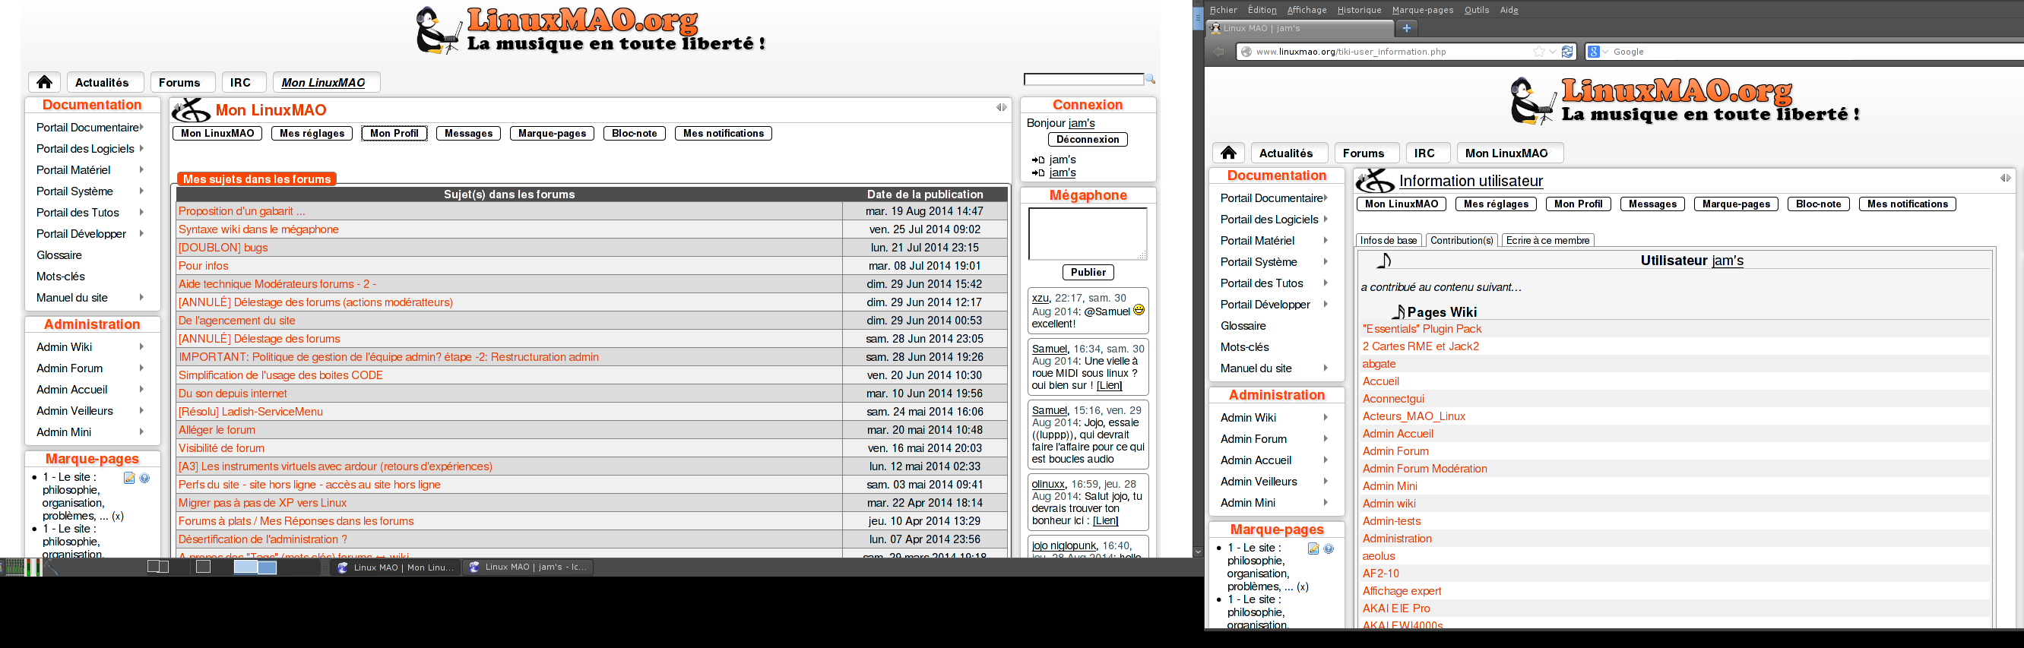Open the Outils menu
Screen dimensions: 2024x648
pyautogui.click(x=1476, y=10)
